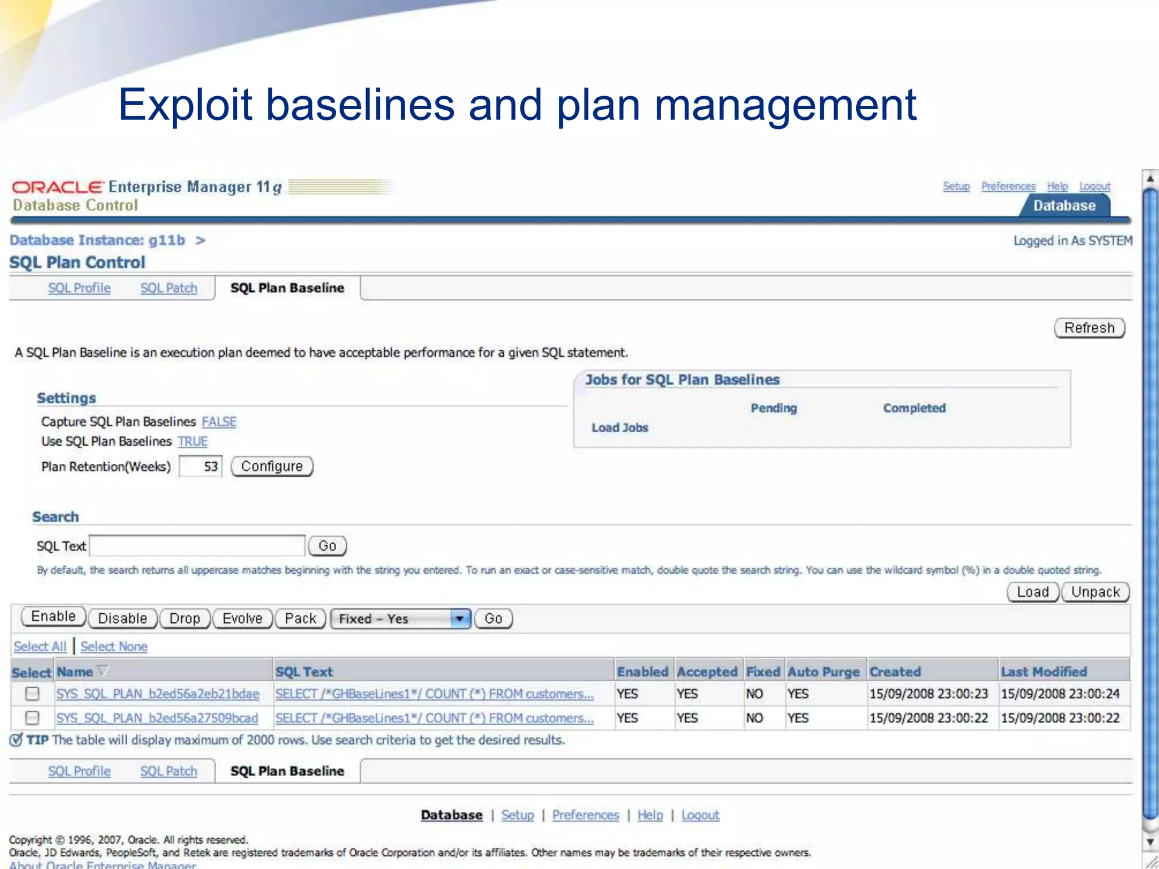The height and width of the screenshot is (869, 1159).
Task: Click the Configure button
Action: coord(272,466)
